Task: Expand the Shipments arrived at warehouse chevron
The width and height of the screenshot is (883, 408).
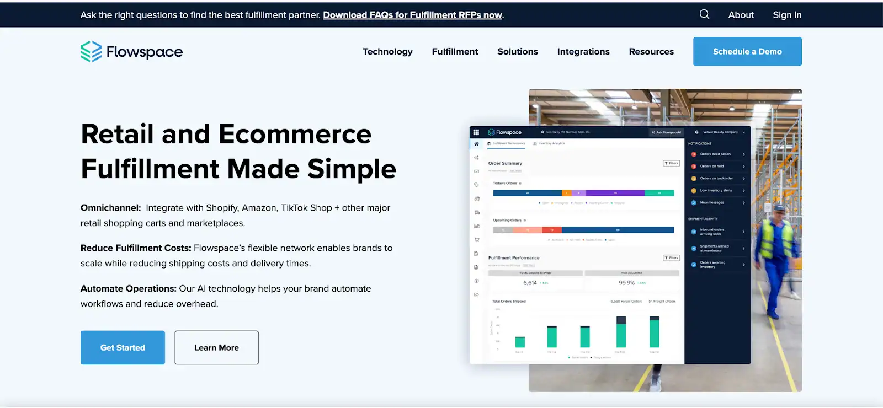Action: (743, 249)
